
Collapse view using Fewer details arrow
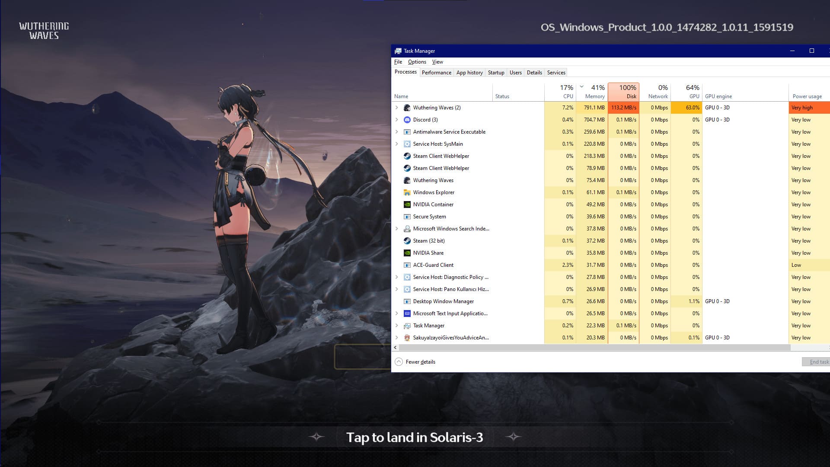pos(399,362)
